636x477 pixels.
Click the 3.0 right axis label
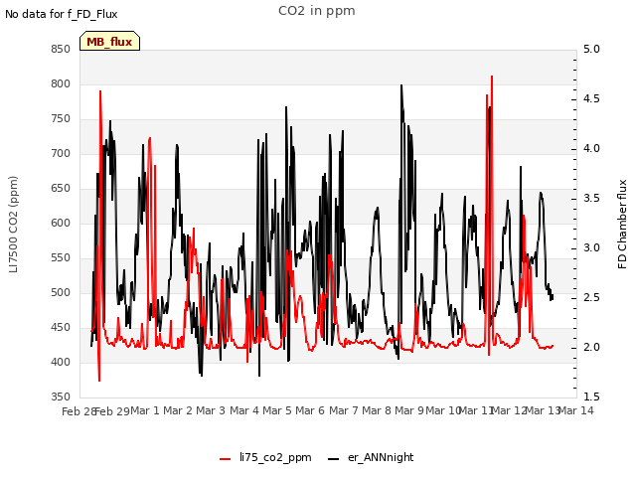coord(591,247)
